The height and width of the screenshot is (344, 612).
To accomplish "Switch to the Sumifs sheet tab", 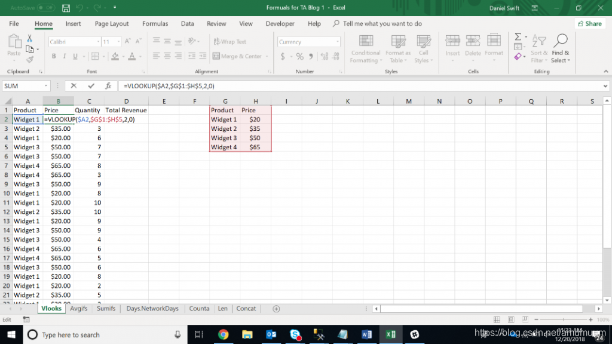I will (x=106, y=309).
